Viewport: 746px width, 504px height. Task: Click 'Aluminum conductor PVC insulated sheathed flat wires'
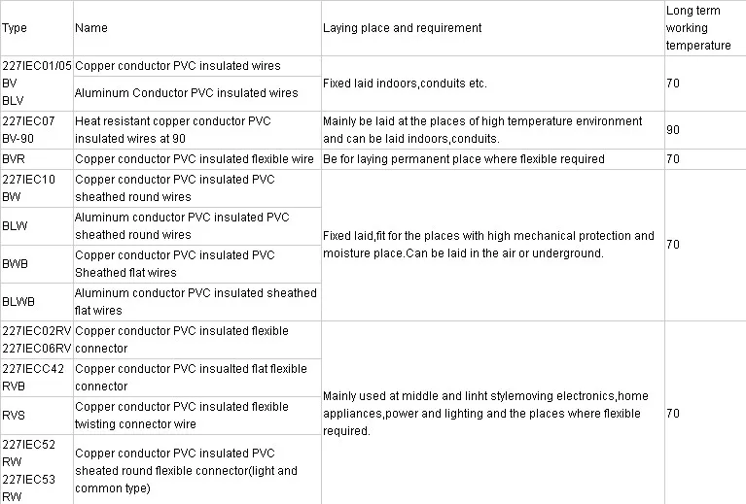(195, 302)
